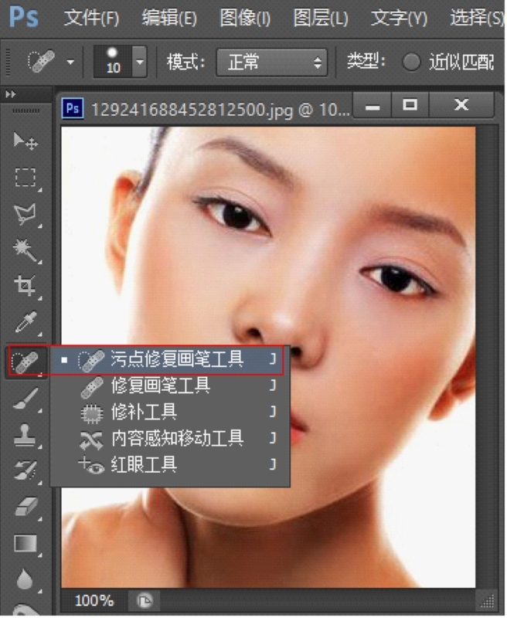
Task: Select the Crop tool
Action: [x=26, y=286]
